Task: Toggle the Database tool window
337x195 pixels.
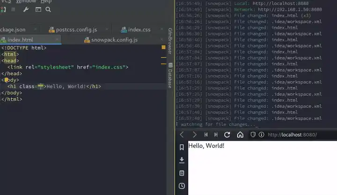Action: click(x=170, y=76)
